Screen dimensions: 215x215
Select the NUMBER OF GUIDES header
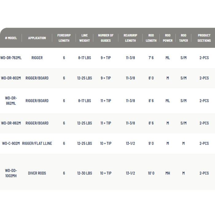pyautogui.click(x=106, y=38)
